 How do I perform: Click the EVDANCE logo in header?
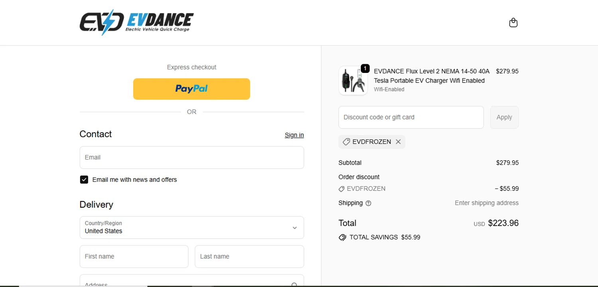pos(137,22)
